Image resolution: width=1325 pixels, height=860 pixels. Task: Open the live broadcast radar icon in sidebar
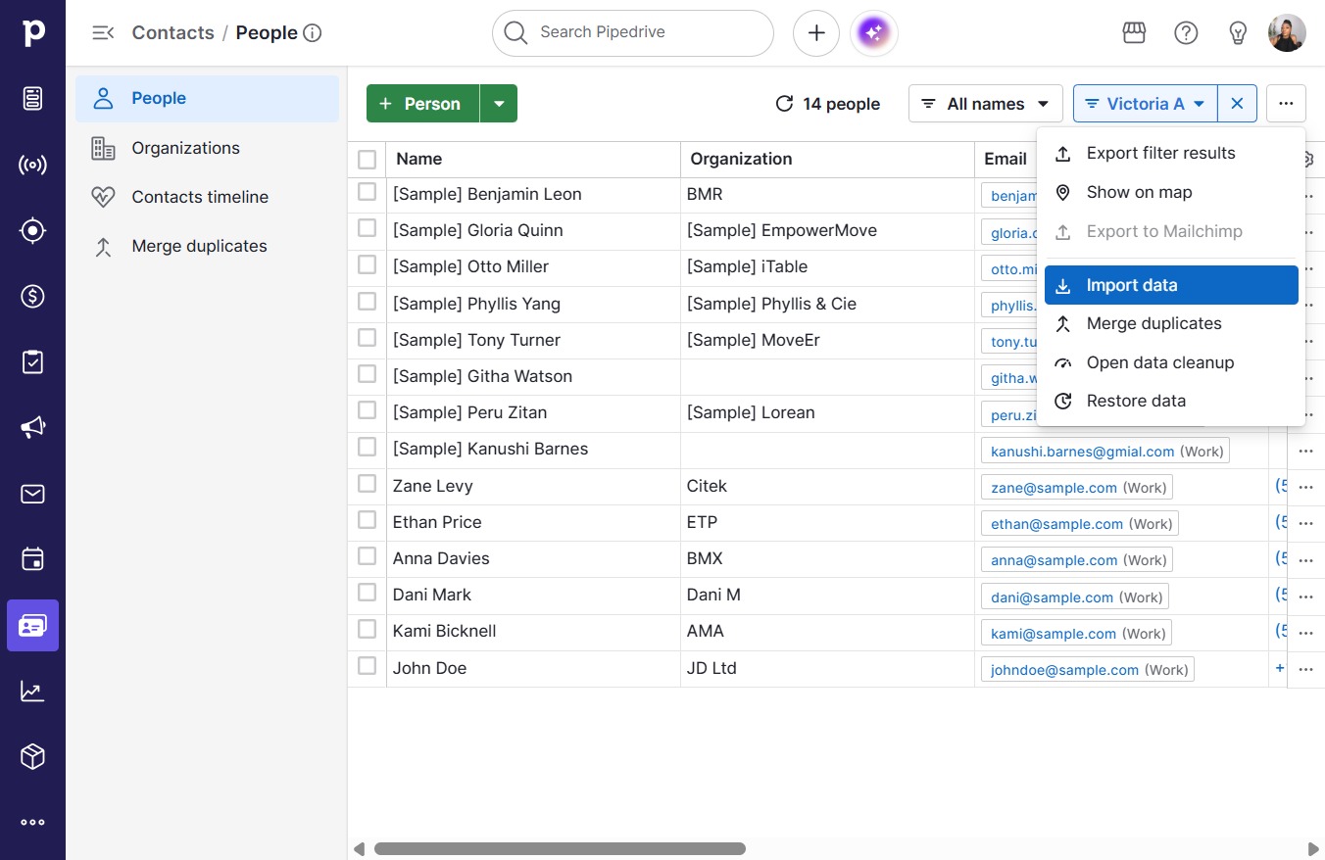point(32,165)
